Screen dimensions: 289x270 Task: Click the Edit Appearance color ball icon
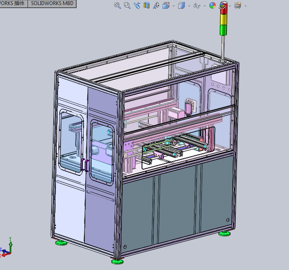pos(213,5)
